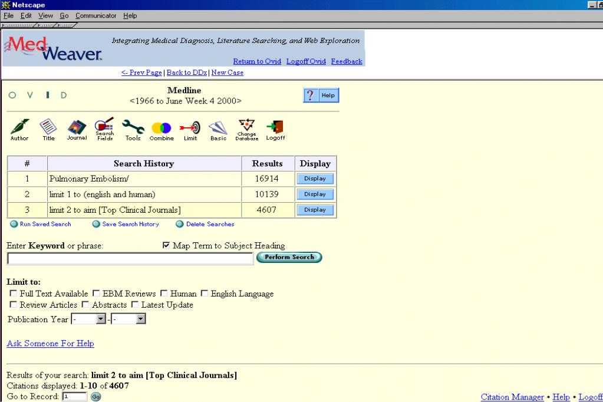Viewport: 603px width, 402px height.
Task: Click the Logoff door icon
Action: pos(275,130)
